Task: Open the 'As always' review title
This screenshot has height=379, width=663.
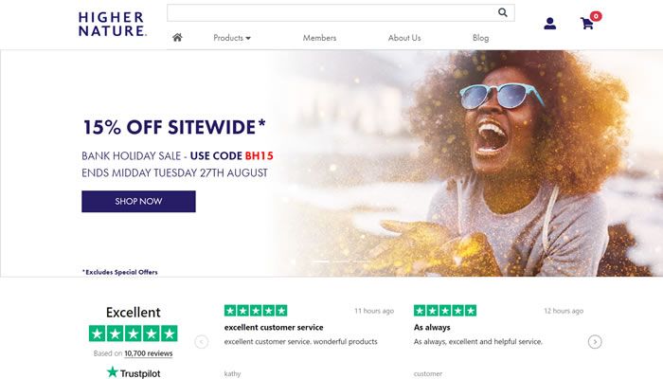Action: 432,328
